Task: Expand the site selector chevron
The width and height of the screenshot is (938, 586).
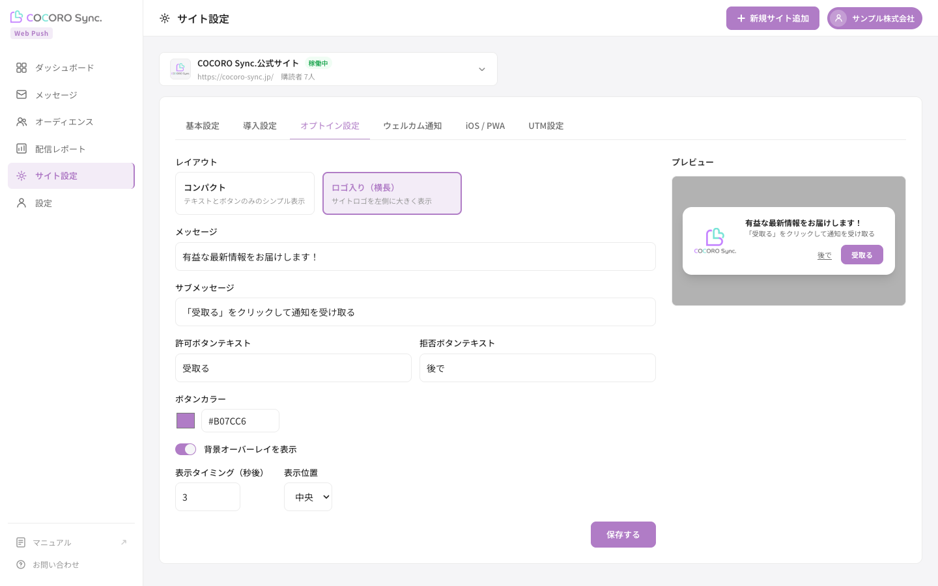Action: pyautogui.click(x=482, y=69)
